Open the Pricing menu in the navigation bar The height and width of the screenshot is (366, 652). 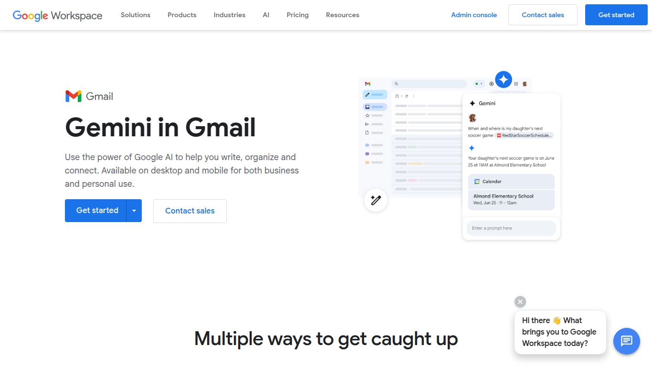tap(297, 15)
